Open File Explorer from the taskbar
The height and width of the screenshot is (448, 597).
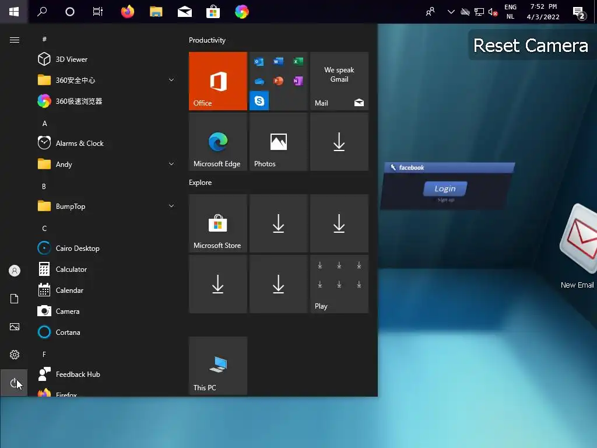(156, 12)
